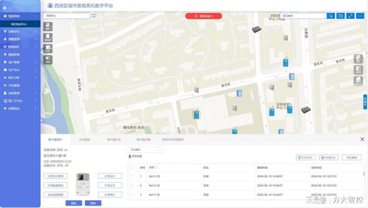Open the highlighted sidebar submenu item
The image size is (368, 208).
20,24
